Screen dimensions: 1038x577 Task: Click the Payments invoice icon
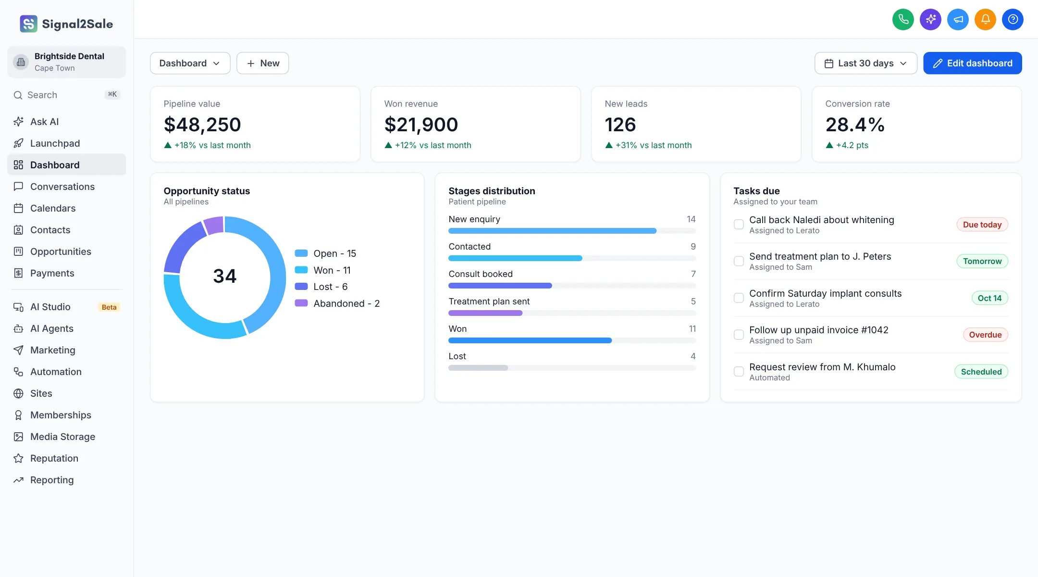pos(18,273)
